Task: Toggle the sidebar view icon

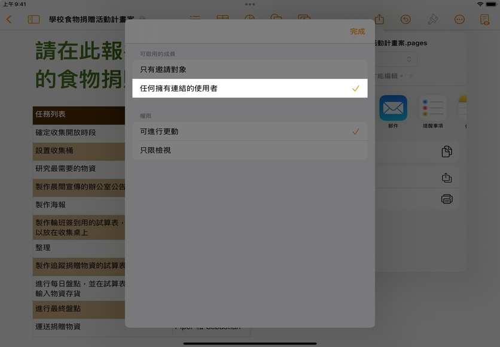Action: tap(33, 20)
